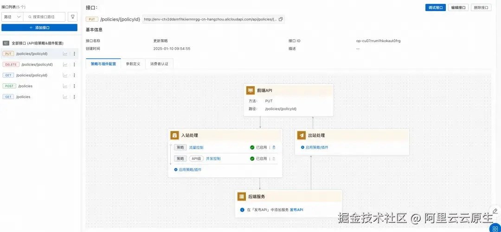Open statistics chart for DELETE /policies/{policyId}
Image resolution: width=501 pixels, height=232 pixels.
pos(65,64)
